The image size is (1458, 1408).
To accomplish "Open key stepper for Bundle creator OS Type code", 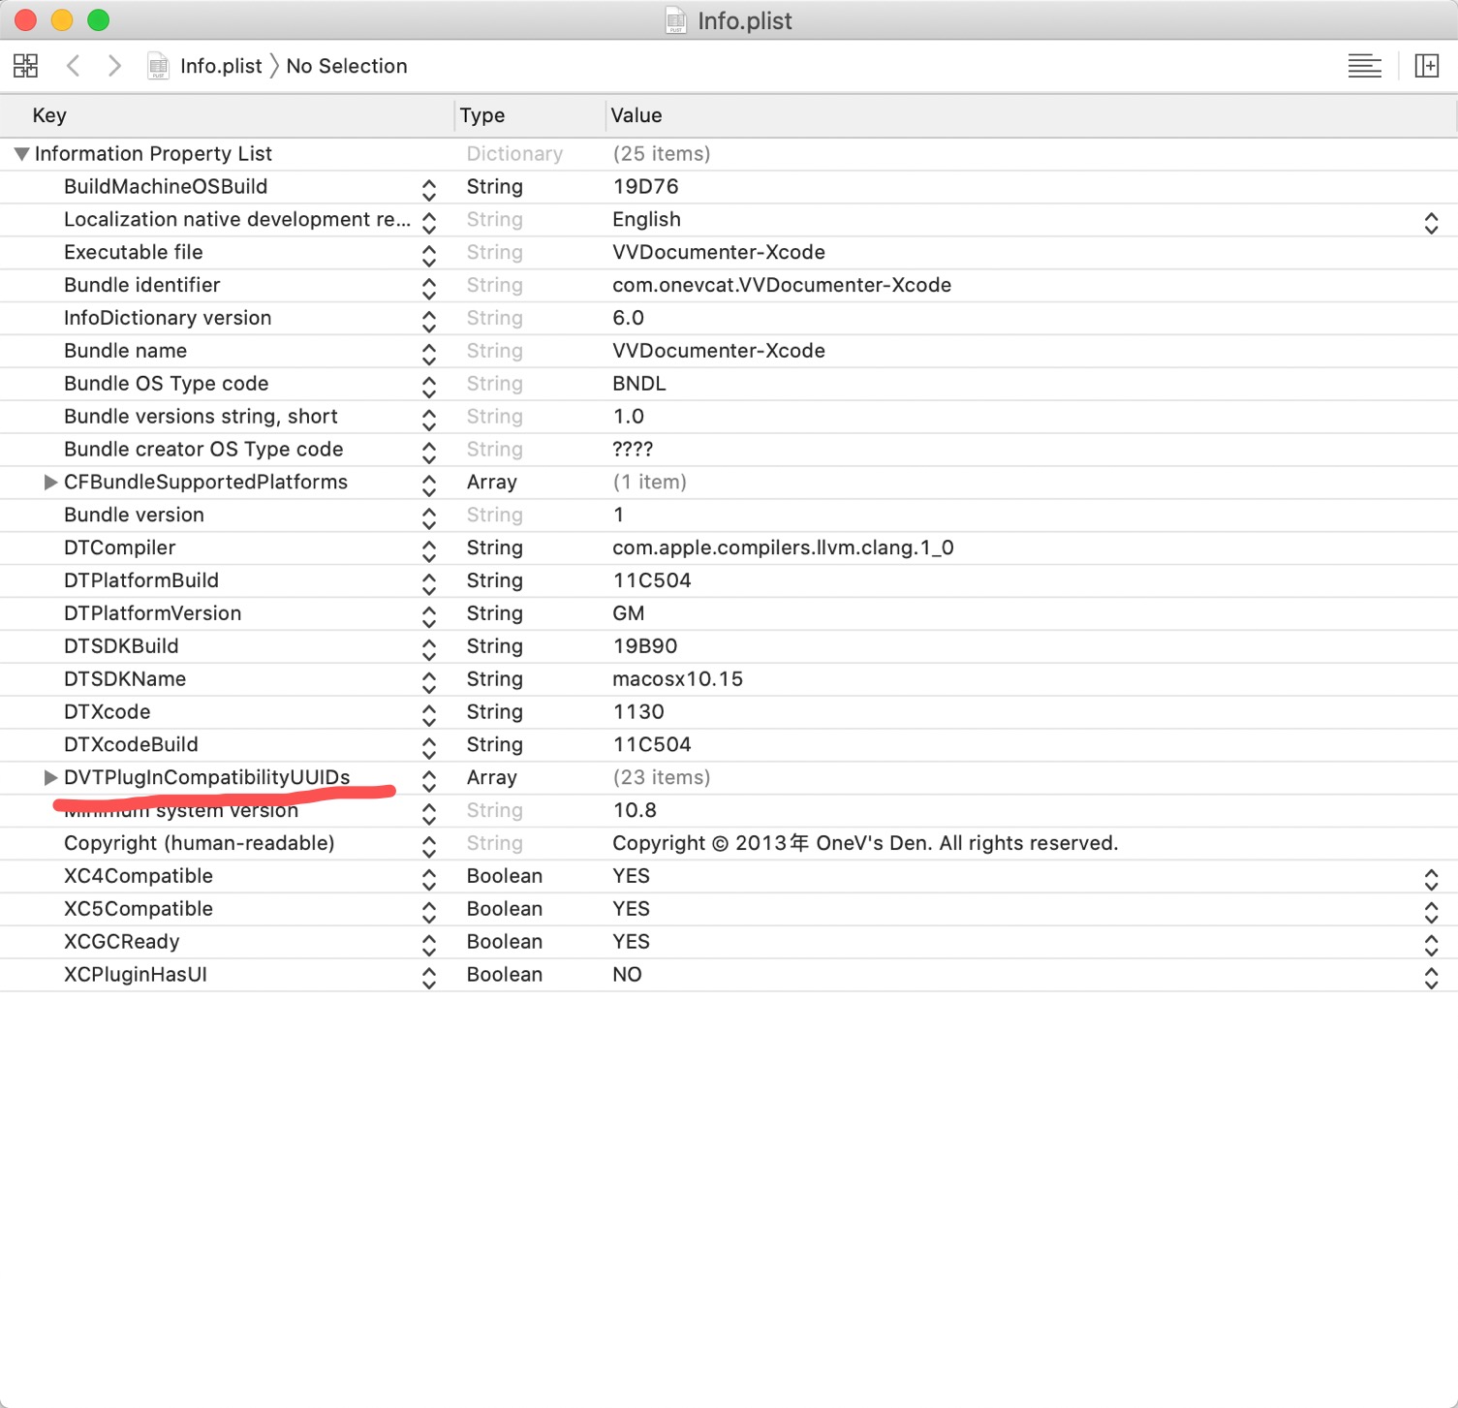I will 429,452.
